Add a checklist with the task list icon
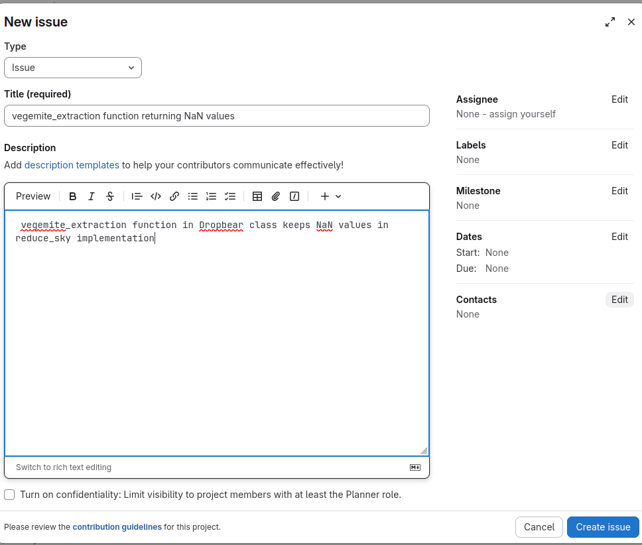The height and width of the screenshot is (545, 642). [230, 196]
